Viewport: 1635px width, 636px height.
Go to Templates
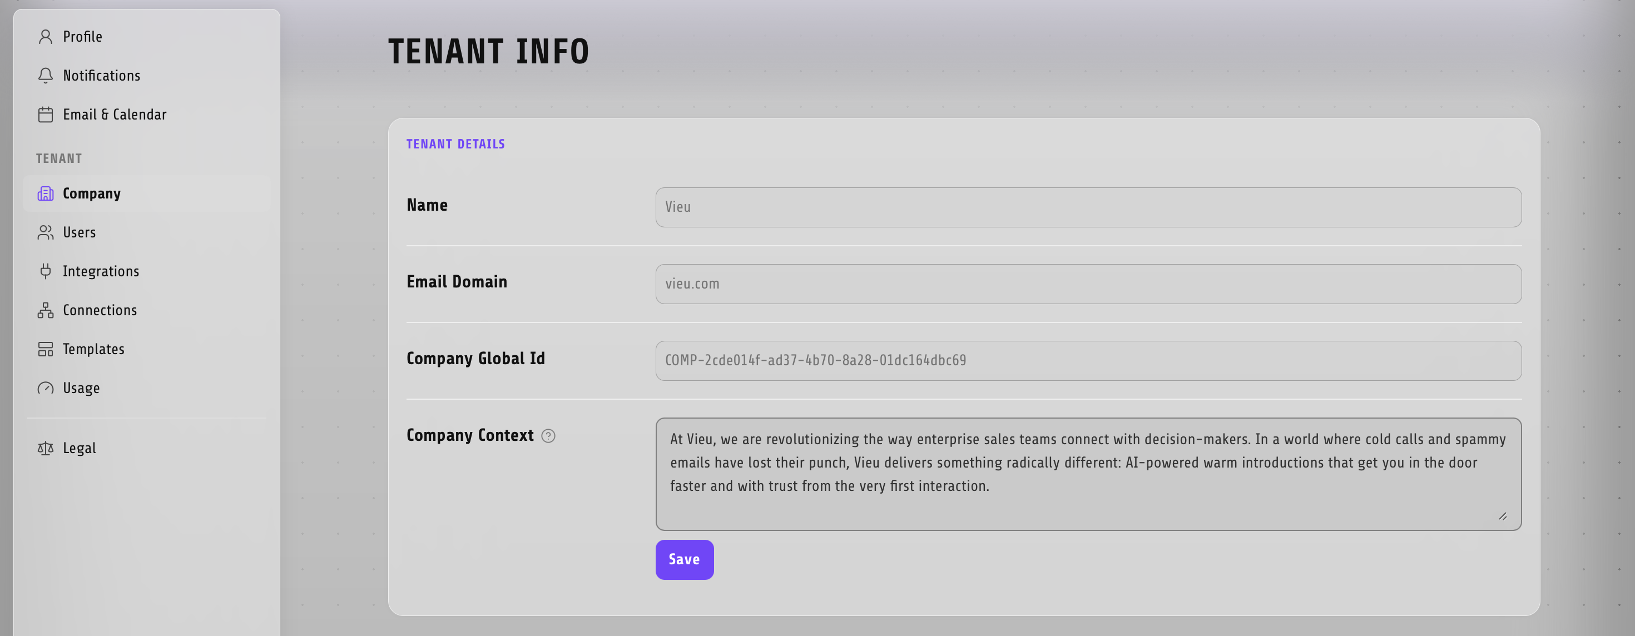point(147,349)
